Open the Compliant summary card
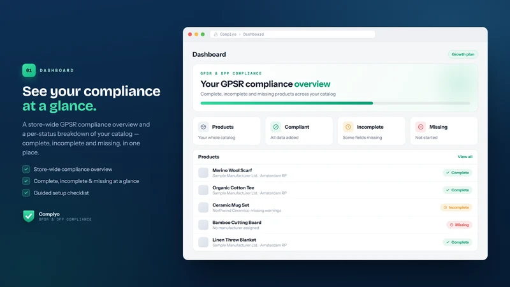This screenshot has height=287, width=510. (299, 131)
